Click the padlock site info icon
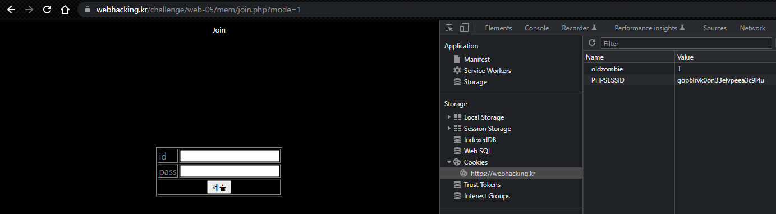 (x=87, y=10)
